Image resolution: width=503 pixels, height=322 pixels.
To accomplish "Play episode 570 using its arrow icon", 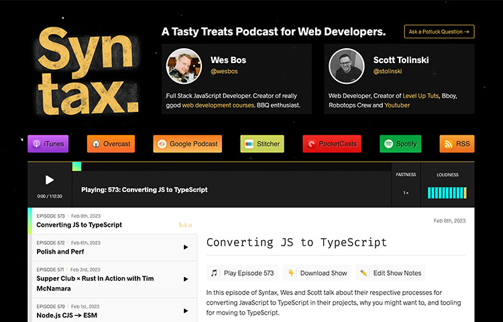I will pyautogui.click(x=185, y=311).
